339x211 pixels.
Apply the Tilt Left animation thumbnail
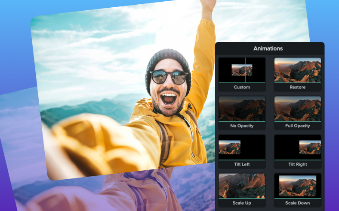241,147
